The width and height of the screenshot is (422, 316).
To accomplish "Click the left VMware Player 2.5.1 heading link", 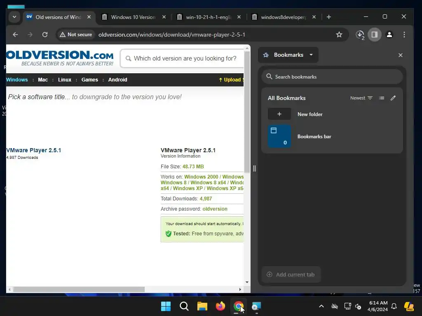I will point(34,150).
